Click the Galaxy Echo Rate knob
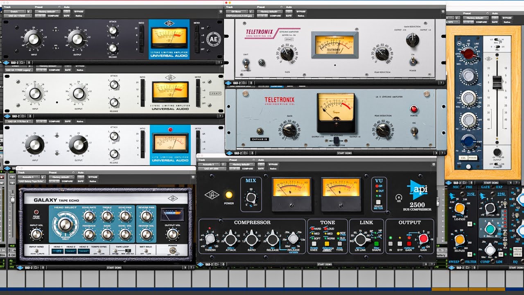Screen dimensions: 524x295 89,216
